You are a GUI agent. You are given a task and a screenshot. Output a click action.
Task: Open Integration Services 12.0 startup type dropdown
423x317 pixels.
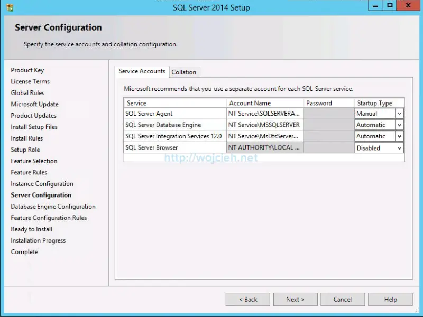click(399, 136)
